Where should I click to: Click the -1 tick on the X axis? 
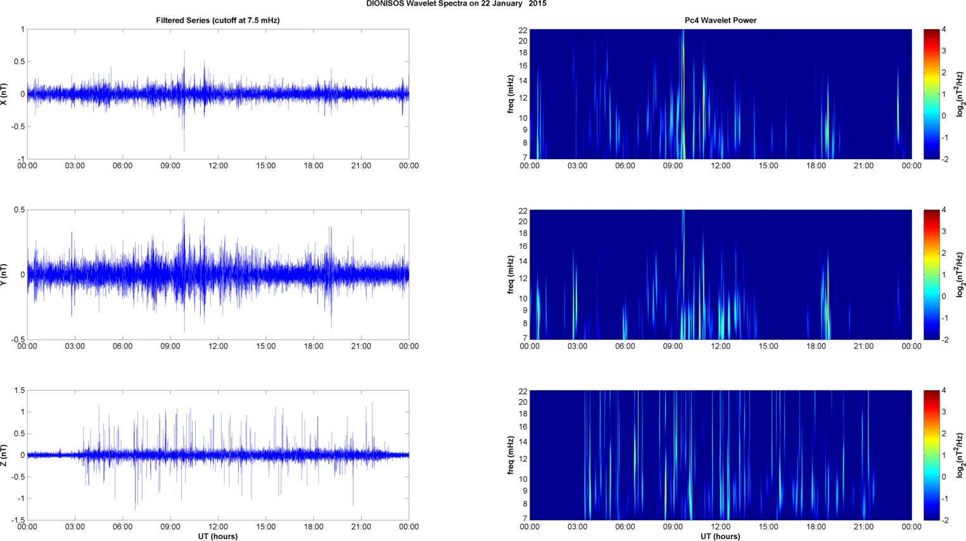click(21, 159)
